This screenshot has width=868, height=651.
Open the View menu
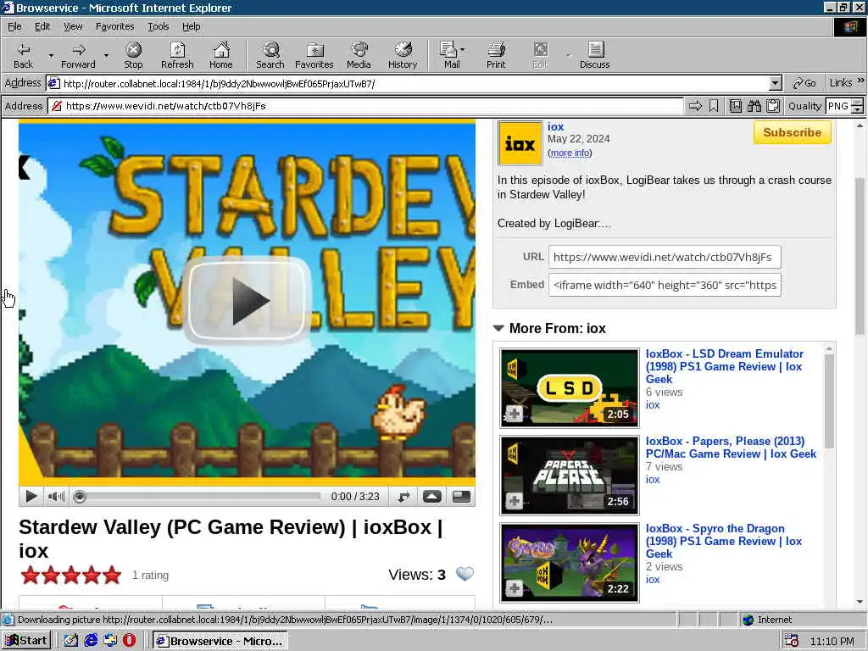click(x=73, y=26)
